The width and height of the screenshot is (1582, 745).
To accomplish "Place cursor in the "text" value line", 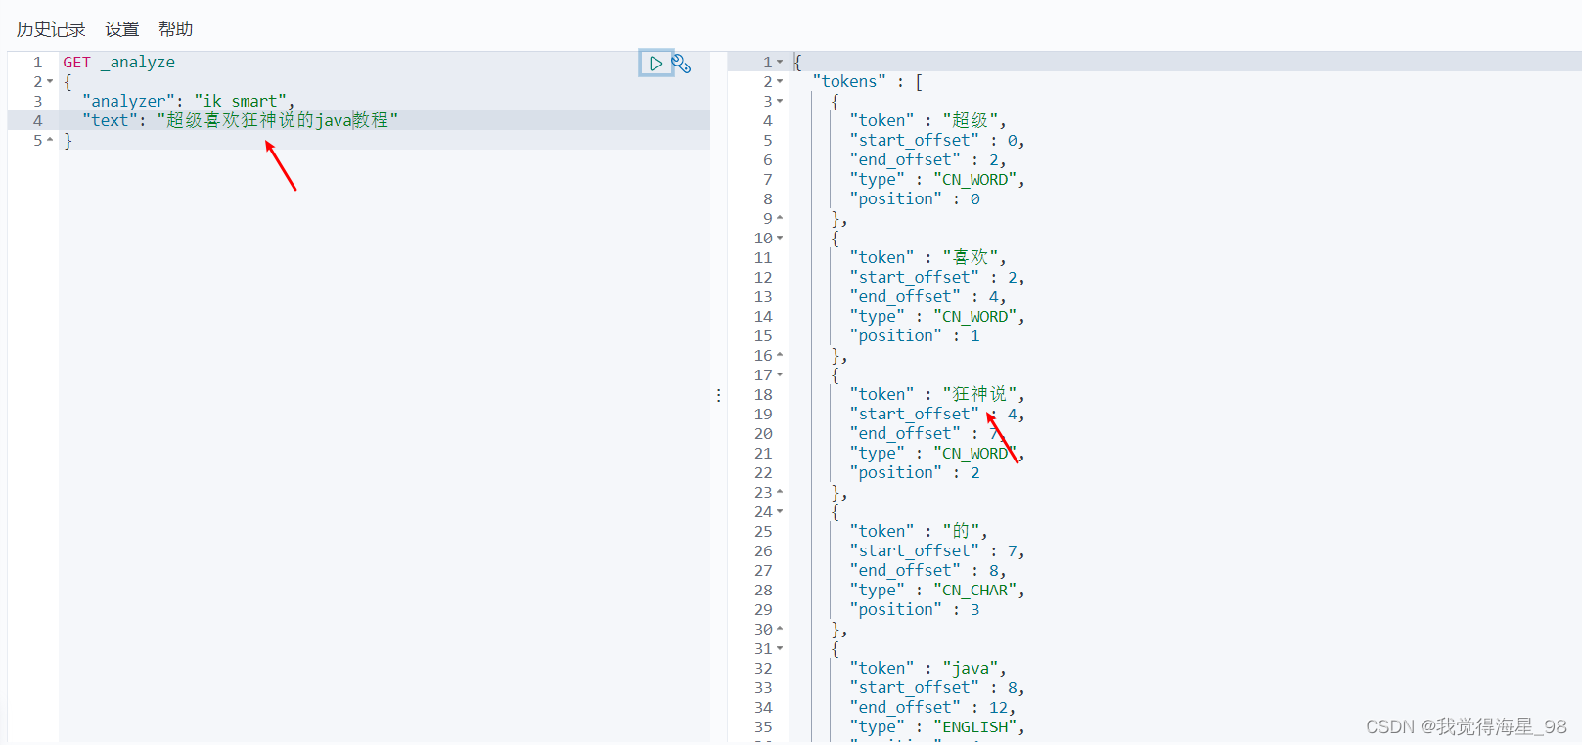I will tap(241, 121).
